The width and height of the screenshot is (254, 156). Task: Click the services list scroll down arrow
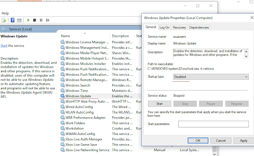[x=214, y=154]
